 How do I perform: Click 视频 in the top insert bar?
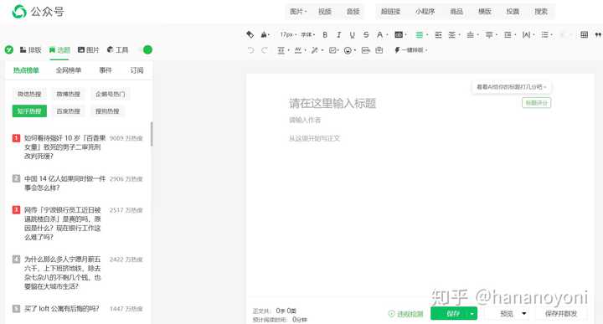pos(325,12)
